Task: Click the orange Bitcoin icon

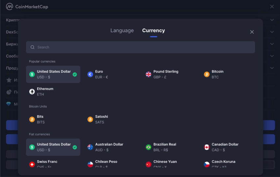Action: 207,74
